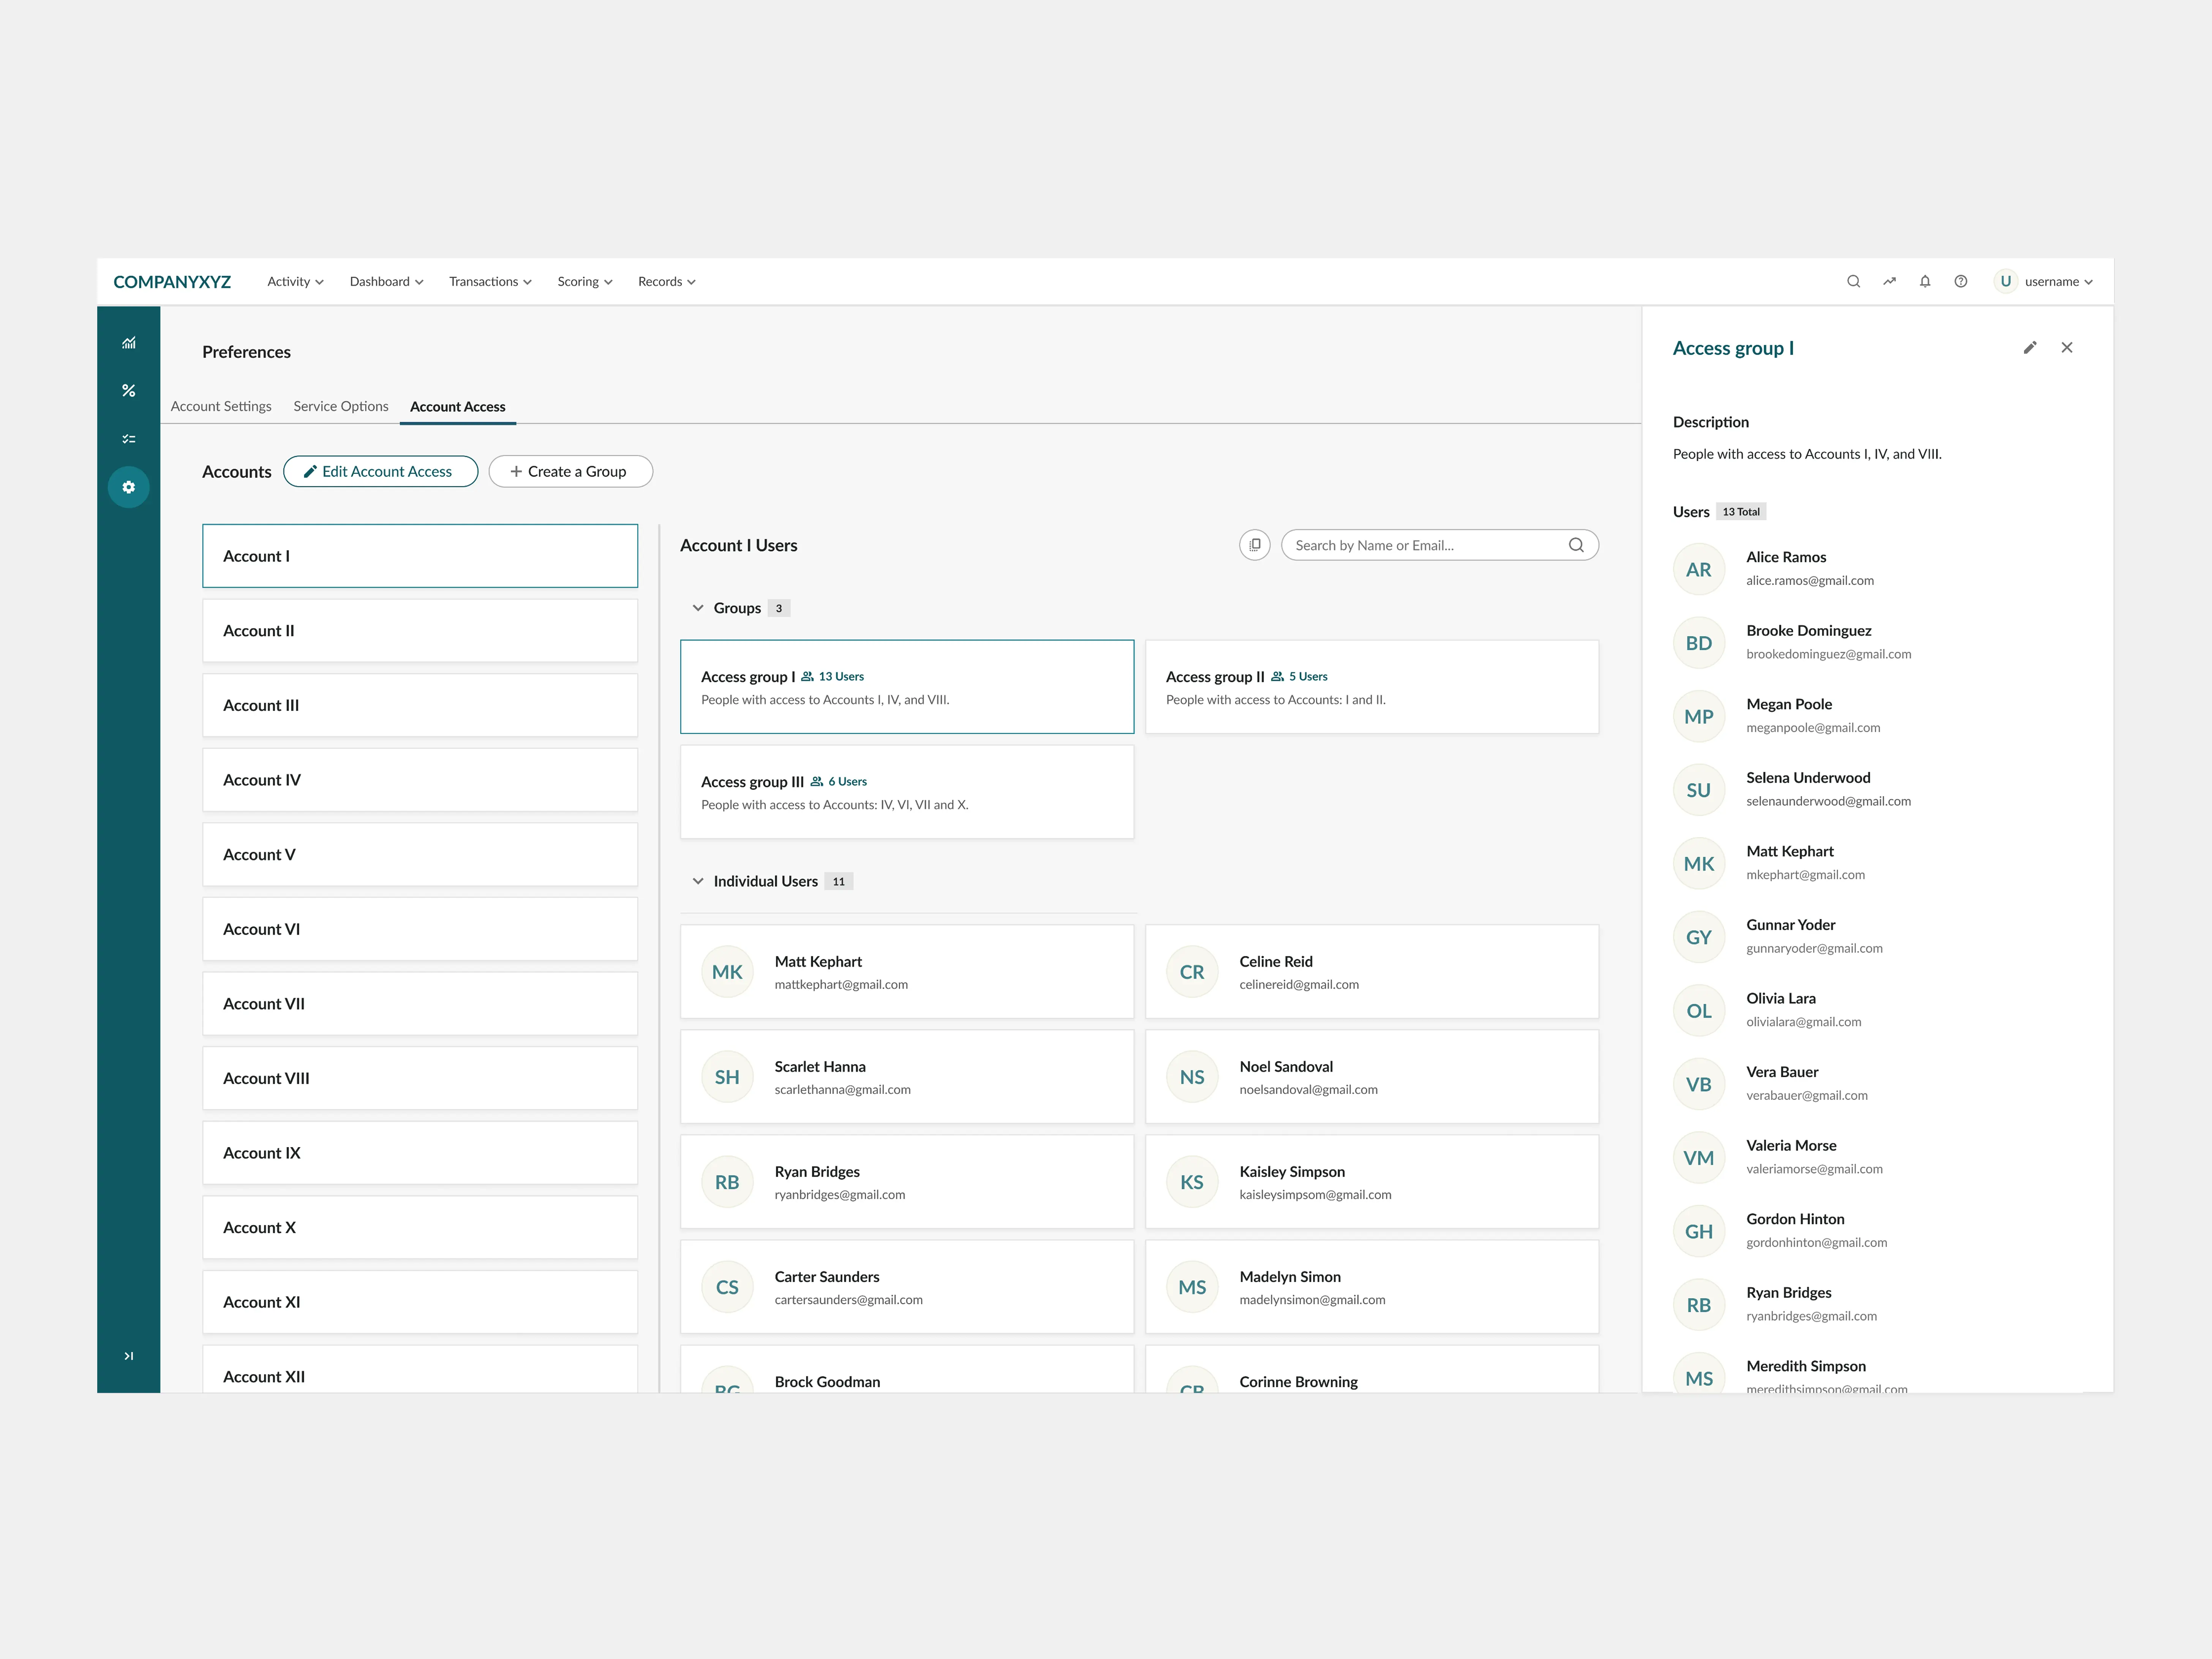Image resolution: width=2212 pixels, height=1659 pixels.
Task: Click the GY avatar of Gunnar Yoder
Action: 1699,937
